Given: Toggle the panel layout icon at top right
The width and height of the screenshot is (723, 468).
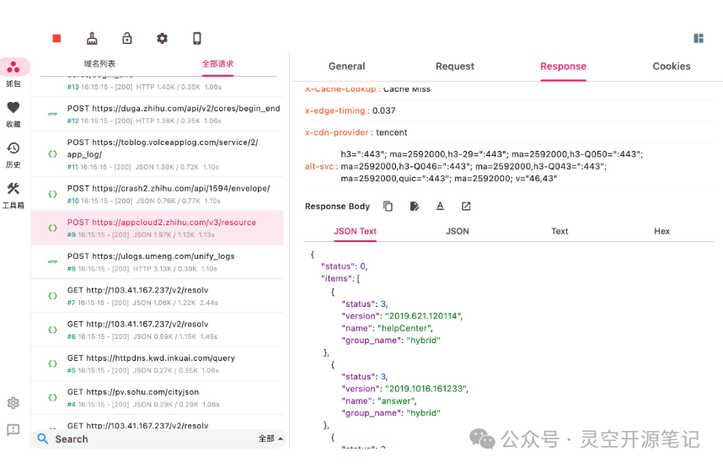Looking at the screenshot, I should point(699,38).
